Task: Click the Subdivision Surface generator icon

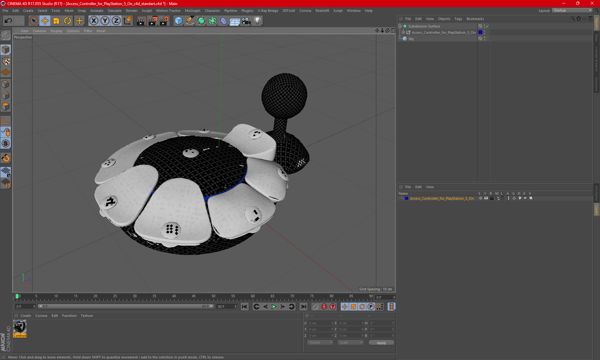Action: (x=201, y=21)
